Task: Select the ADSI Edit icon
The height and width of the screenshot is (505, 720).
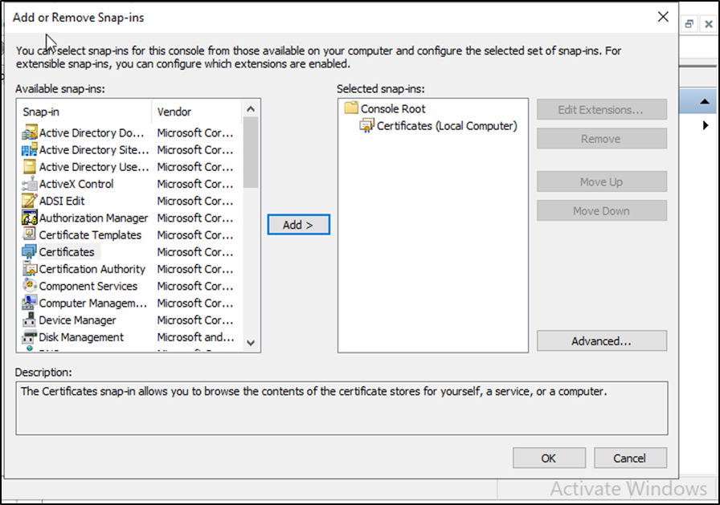Action: tap(30, 201)
